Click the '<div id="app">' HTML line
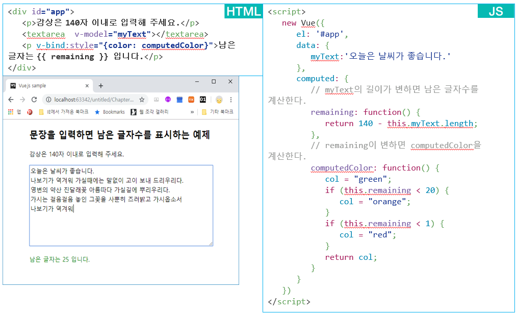Image resolution: width=517 pixels, height=314 pixels. tap(41, 12)
